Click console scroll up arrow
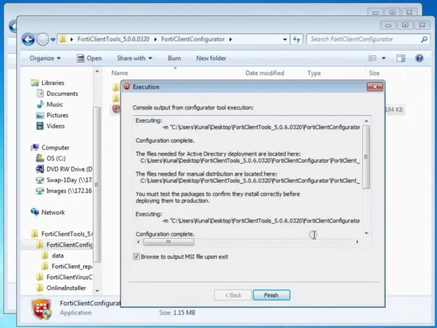 (x=367, y=121)
